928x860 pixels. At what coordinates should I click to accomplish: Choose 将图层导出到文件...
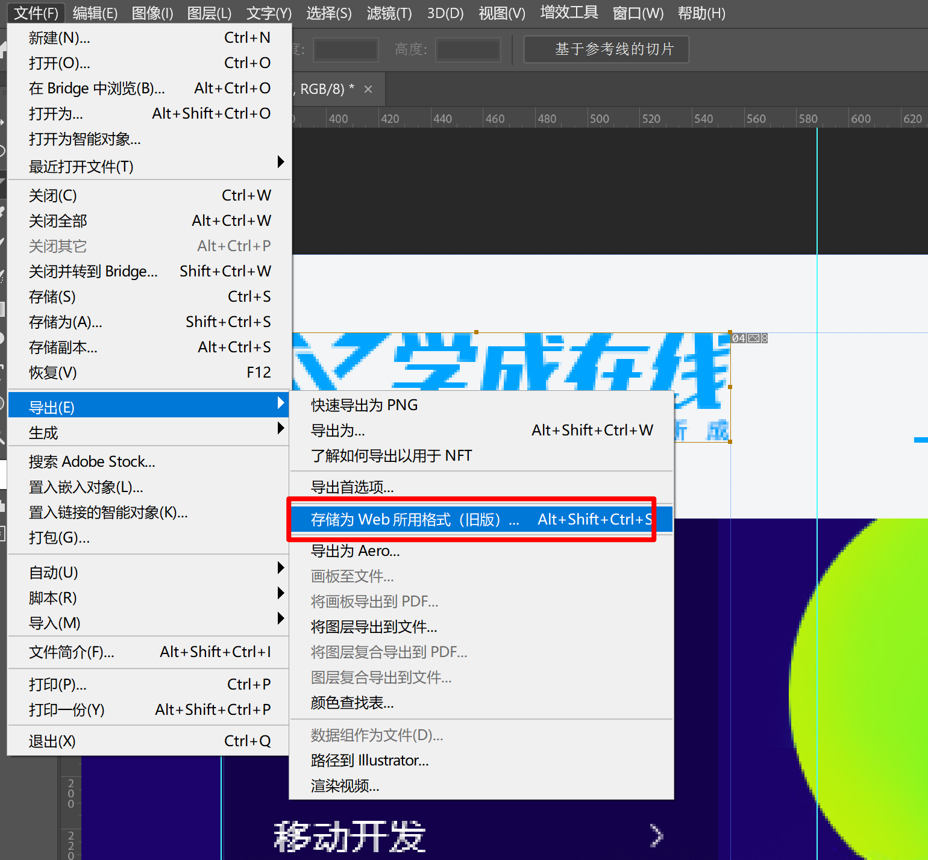481,627
